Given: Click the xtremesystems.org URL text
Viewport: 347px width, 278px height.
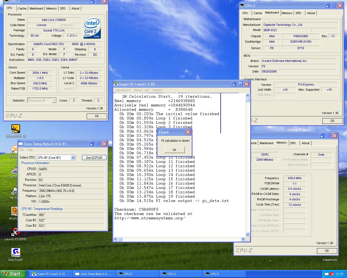Looking at the screenshot, I should (150, 218).
